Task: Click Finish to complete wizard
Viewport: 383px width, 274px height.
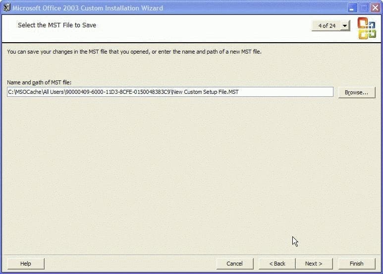Action: click(357, 264)
